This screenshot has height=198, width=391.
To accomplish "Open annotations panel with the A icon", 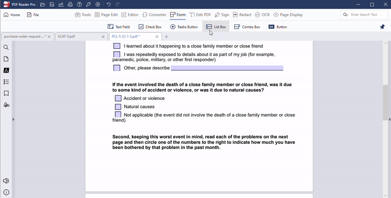I will point(6,70).
